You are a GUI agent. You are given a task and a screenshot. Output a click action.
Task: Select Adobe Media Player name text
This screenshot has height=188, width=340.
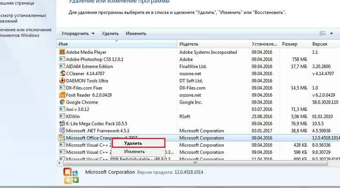pos(86,52)
